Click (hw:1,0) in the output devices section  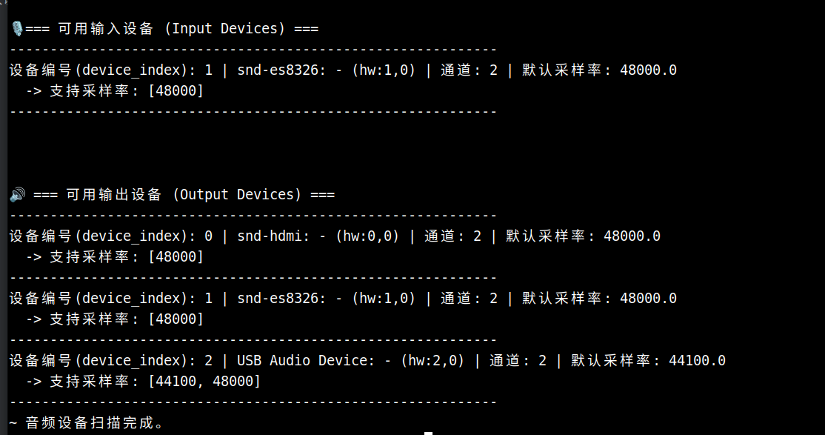tap(383, 299)
